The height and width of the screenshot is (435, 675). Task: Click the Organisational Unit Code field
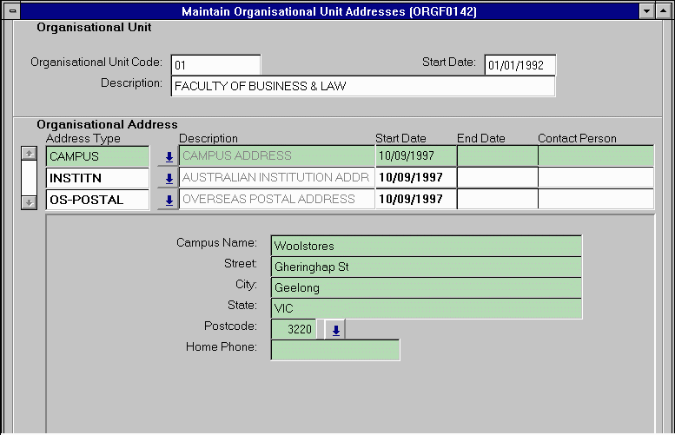tap(215, 65)
